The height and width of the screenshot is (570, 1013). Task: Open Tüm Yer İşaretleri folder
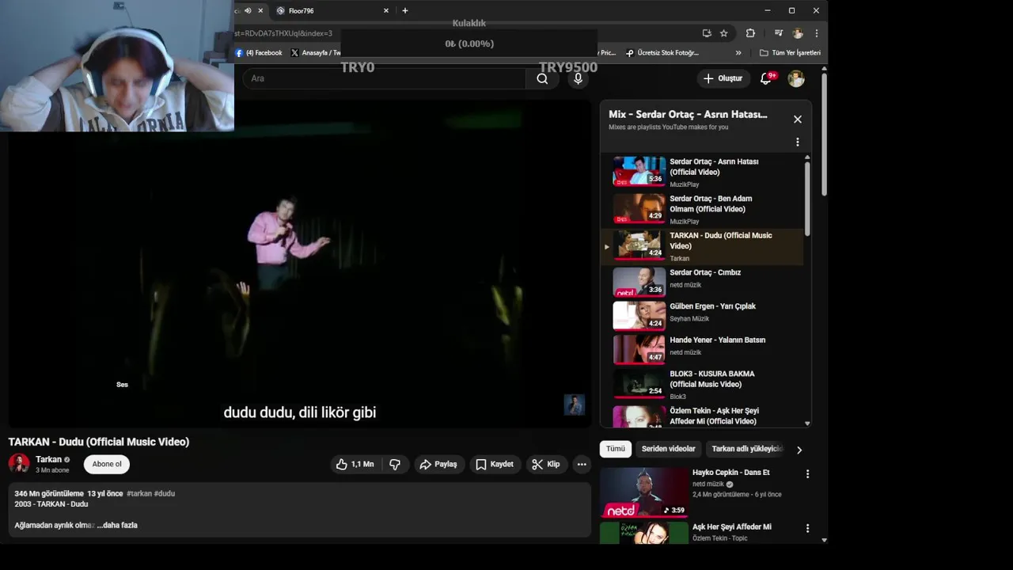[790, 53]
